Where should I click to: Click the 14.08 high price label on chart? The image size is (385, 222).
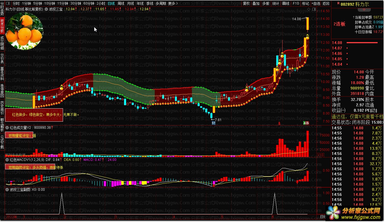tap(296, 19)
